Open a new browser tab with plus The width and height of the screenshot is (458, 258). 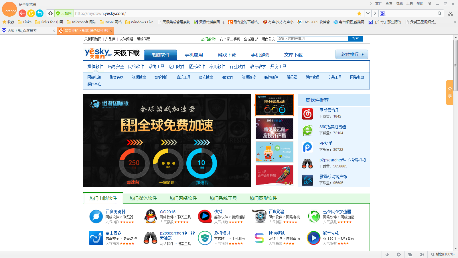118,31
